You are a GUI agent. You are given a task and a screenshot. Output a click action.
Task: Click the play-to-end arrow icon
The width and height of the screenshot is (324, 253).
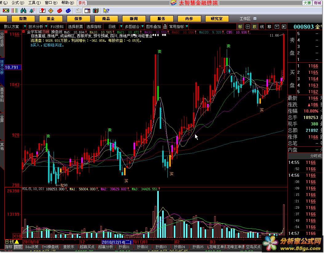(x=284, y=27)
